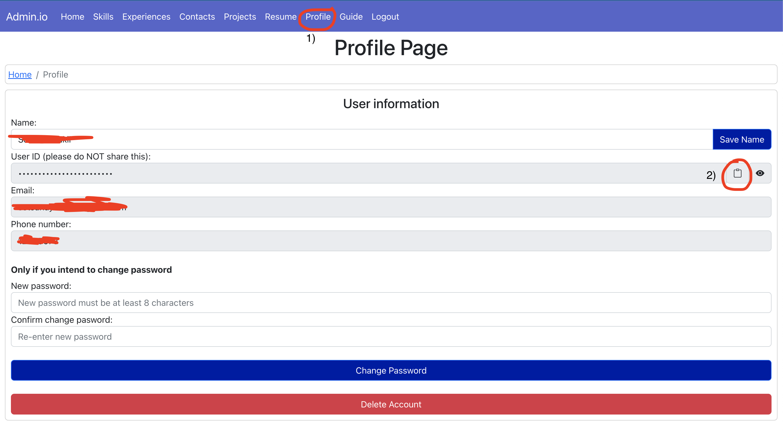783x432 pixels.
Task: Click into the New password field
Action: point(391,303)
